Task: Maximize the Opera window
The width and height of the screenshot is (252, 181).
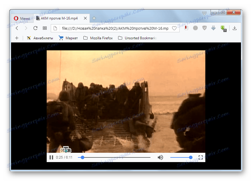Action: (223, 12)
